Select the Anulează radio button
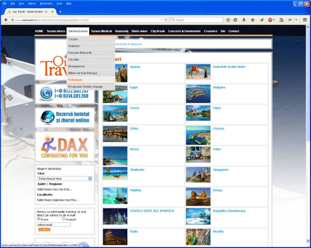Screen dimensions: 311x248 tap(63, 219)
